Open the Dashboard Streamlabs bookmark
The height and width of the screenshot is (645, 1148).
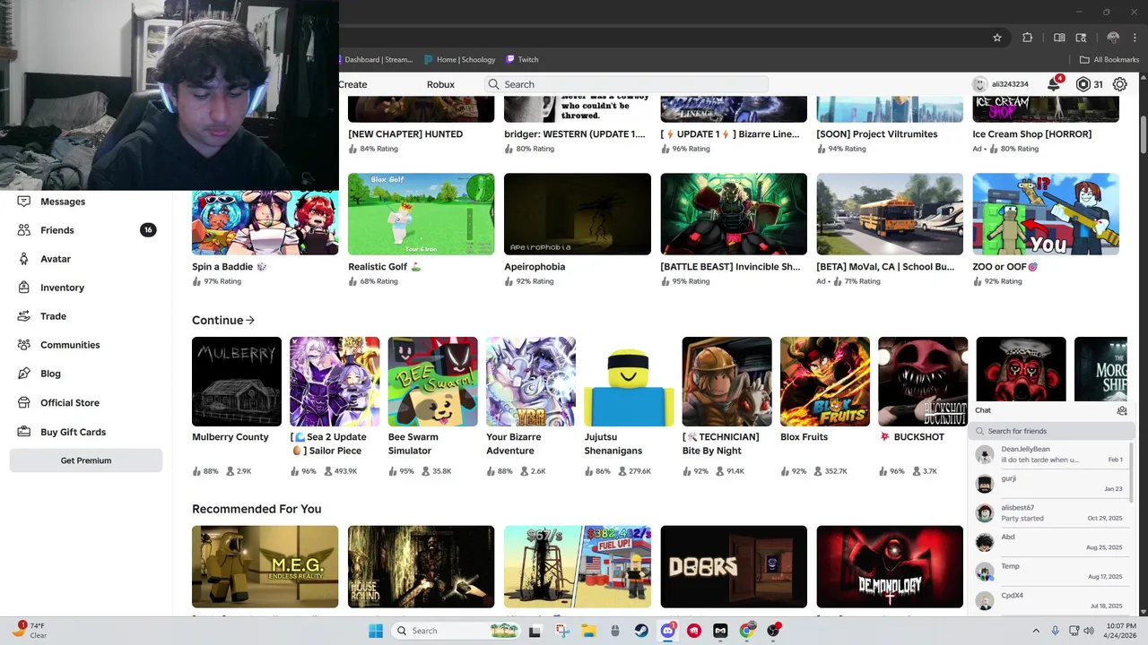[378, 59]
